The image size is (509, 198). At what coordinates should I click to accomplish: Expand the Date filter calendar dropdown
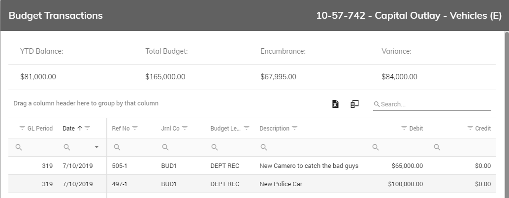[96, 147]
